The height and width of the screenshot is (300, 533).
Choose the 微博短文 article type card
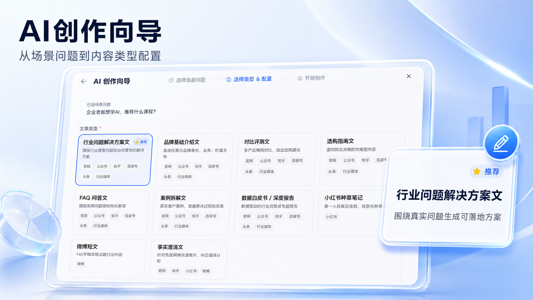[x=108, y=259]
